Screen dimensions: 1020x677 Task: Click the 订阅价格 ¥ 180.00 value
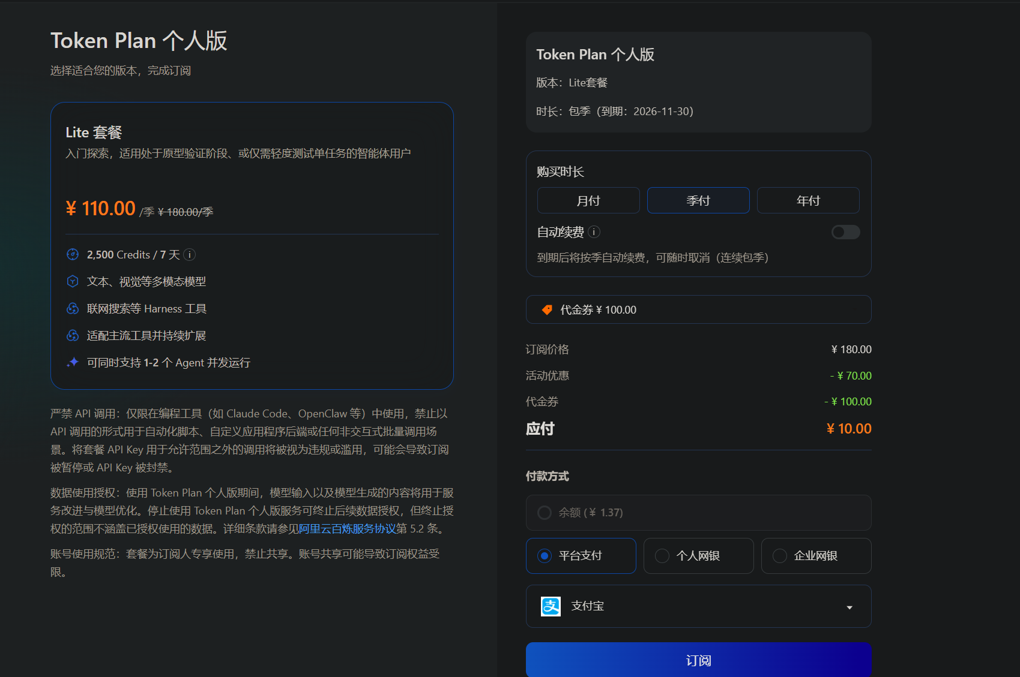tap(851, 350)
